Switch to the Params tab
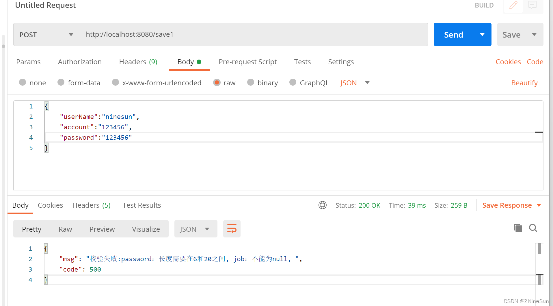The image size is (553, 306). (28, 62)
